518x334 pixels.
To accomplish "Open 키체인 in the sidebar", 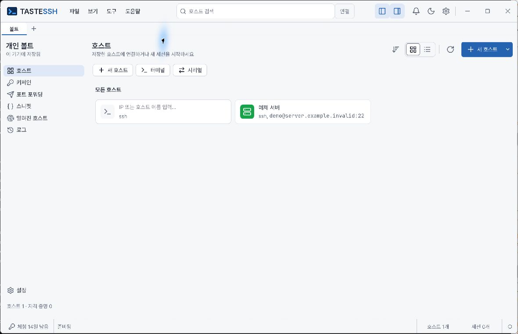I will tap(44, 83).
